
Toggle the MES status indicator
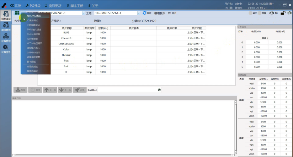(x=259, y=13)
